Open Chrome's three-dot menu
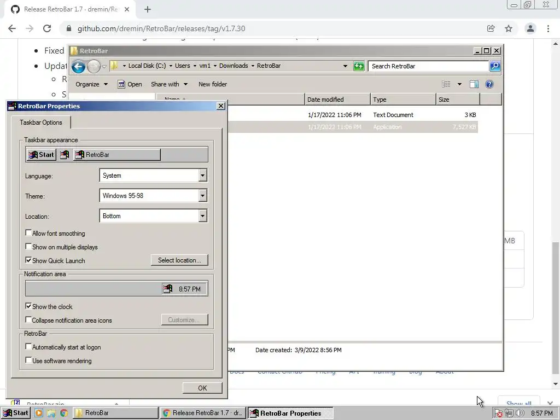This screenshot has height=420, width=560. pos(548,28)
